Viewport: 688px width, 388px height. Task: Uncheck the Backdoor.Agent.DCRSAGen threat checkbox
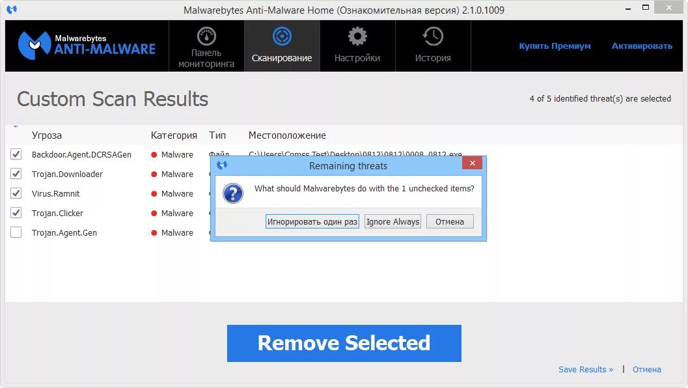[x=16, y=154]
